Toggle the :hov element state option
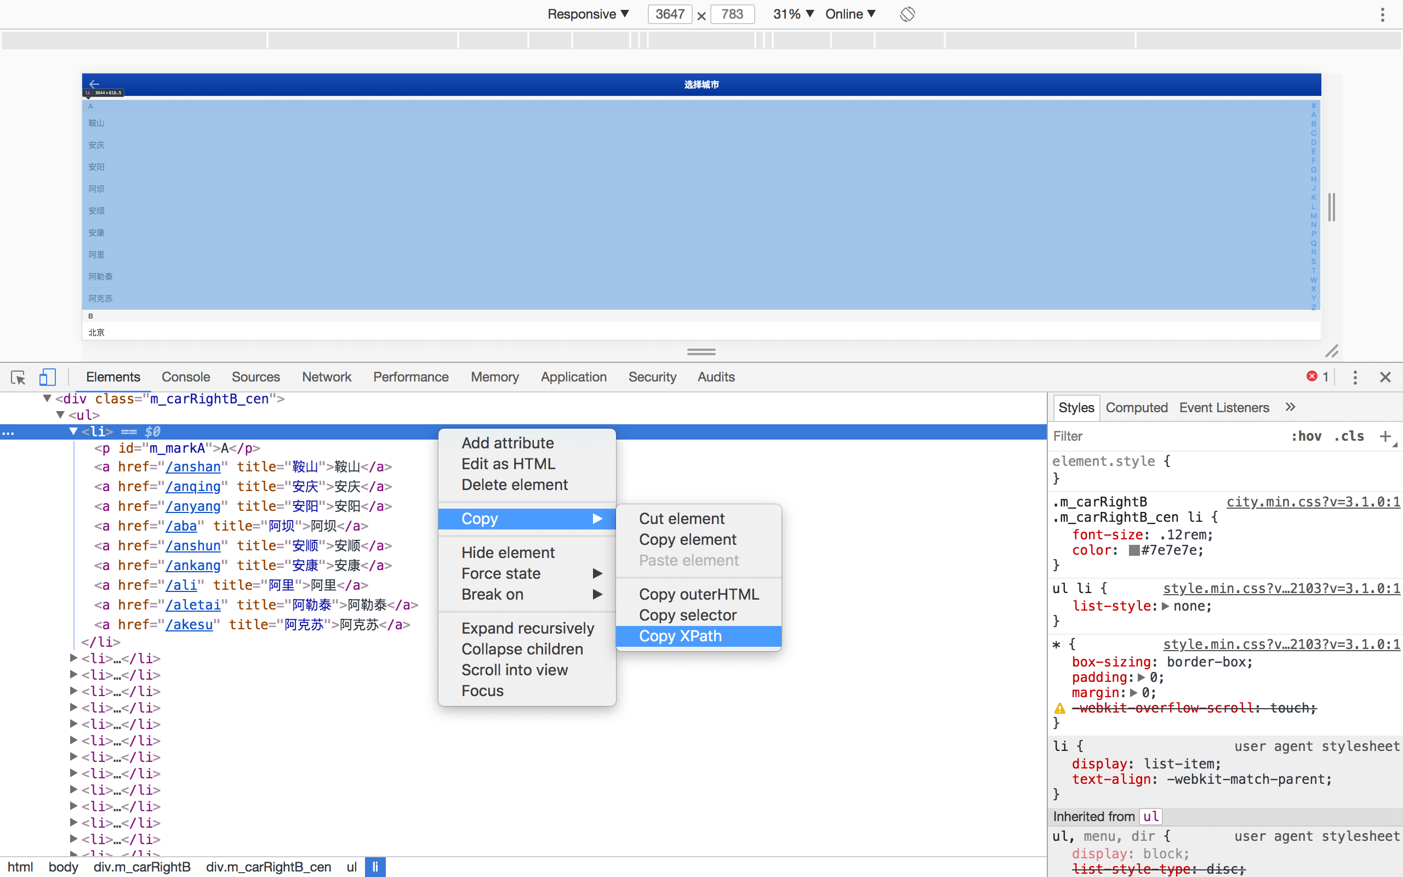1403x877 pixels. tap(1306, 436)
